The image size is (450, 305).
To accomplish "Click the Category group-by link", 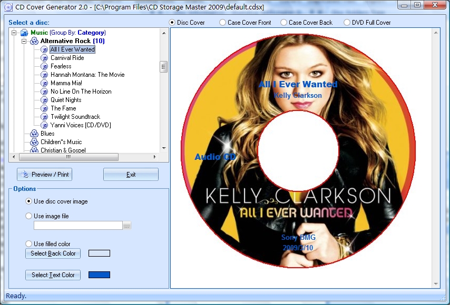I will [x=91, y=33].
